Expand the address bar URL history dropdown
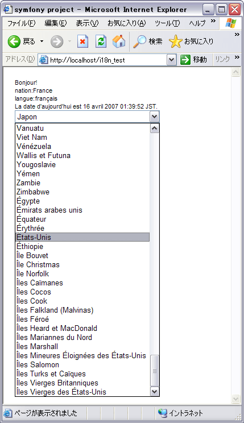 pos(171,60)
